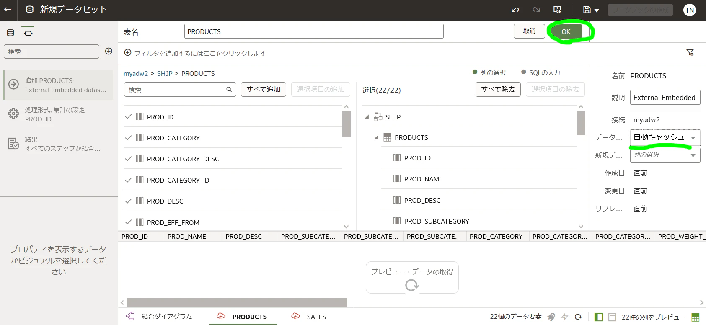706x325 pixels.
Task: Click the undo icon in header
Action: coord(515,10)
